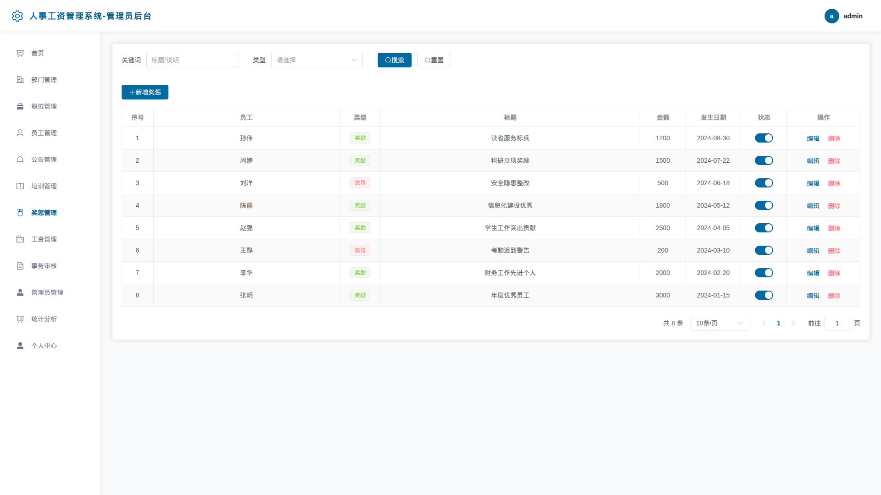This screenshot has height=495, width=881.
Task: Click the 培训管理 book icon
Action: pyautogui.click(x=20, y=186)
